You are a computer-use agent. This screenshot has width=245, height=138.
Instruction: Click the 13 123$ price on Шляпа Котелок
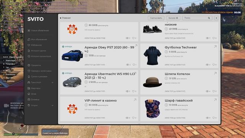point(172,78)
